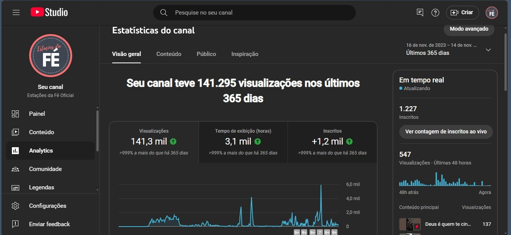Click the 7 video marker below the chart
Viewport: 511px width, 235px height.
point(319,232)
